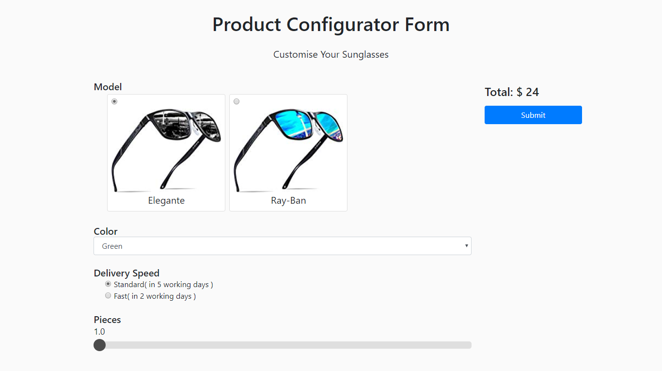Click the Total: $ 24 text

tap(512, 92)
